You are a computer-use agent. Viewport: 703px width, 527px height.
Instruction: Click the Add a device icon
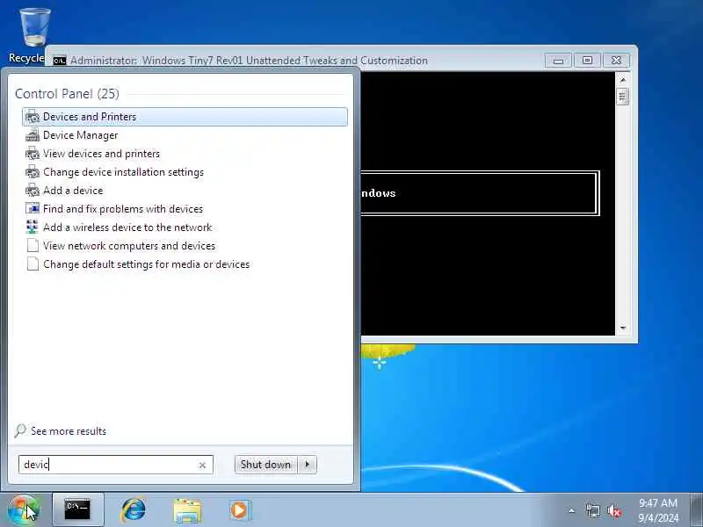33,191
